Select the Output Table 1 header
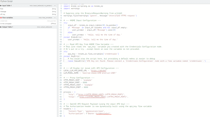 click(x=28, y=27)
